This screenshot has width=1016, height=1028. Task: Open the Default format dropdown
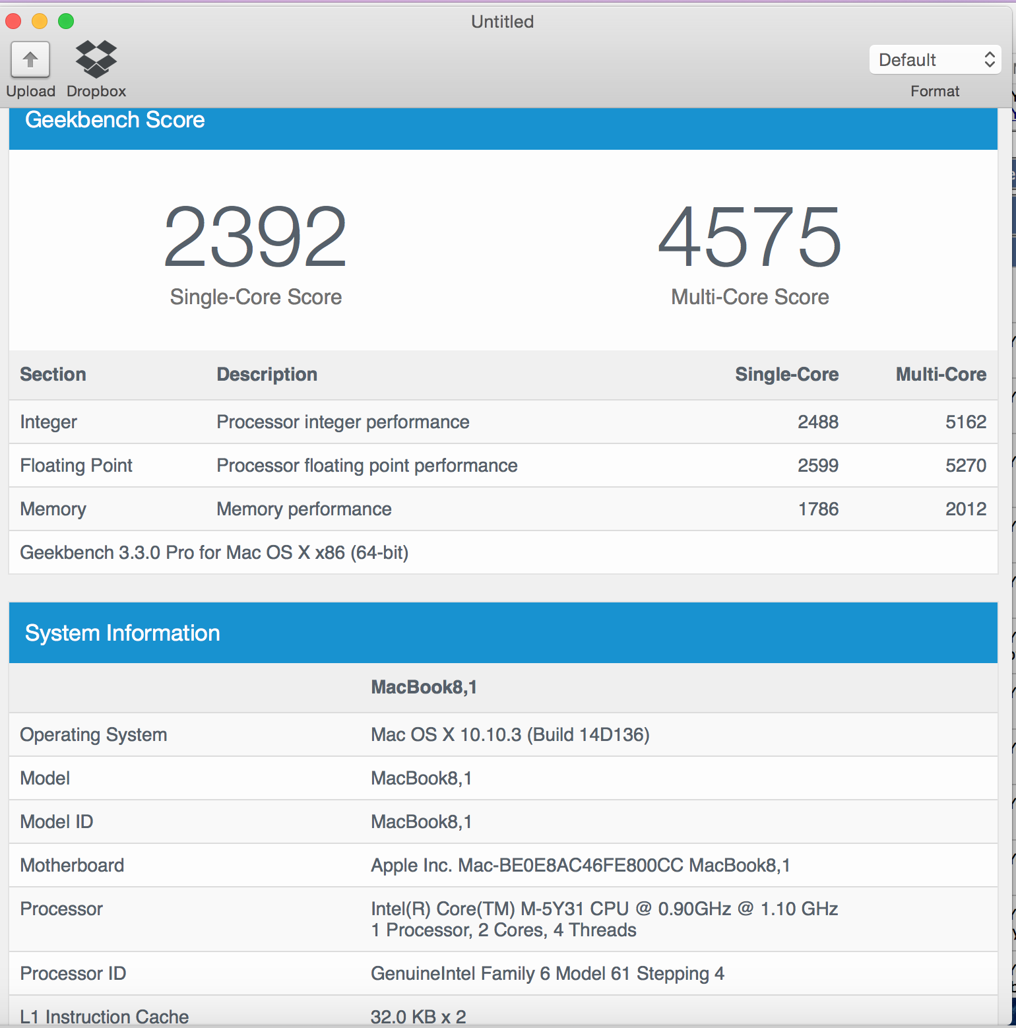(x=935, y=59)
